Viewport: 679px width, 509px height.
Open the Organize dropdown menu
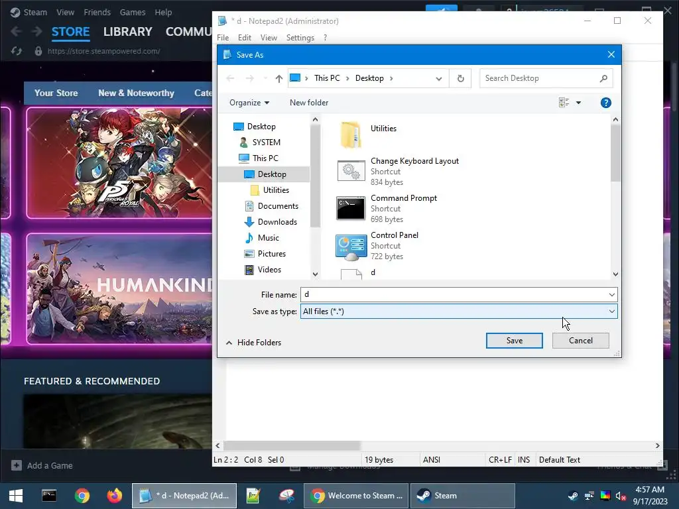tap(249, 103)
